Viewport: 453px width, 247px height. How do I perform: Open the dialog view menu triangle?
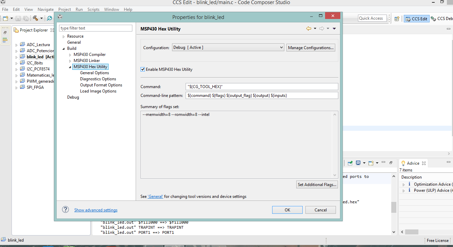pos(334,28)
